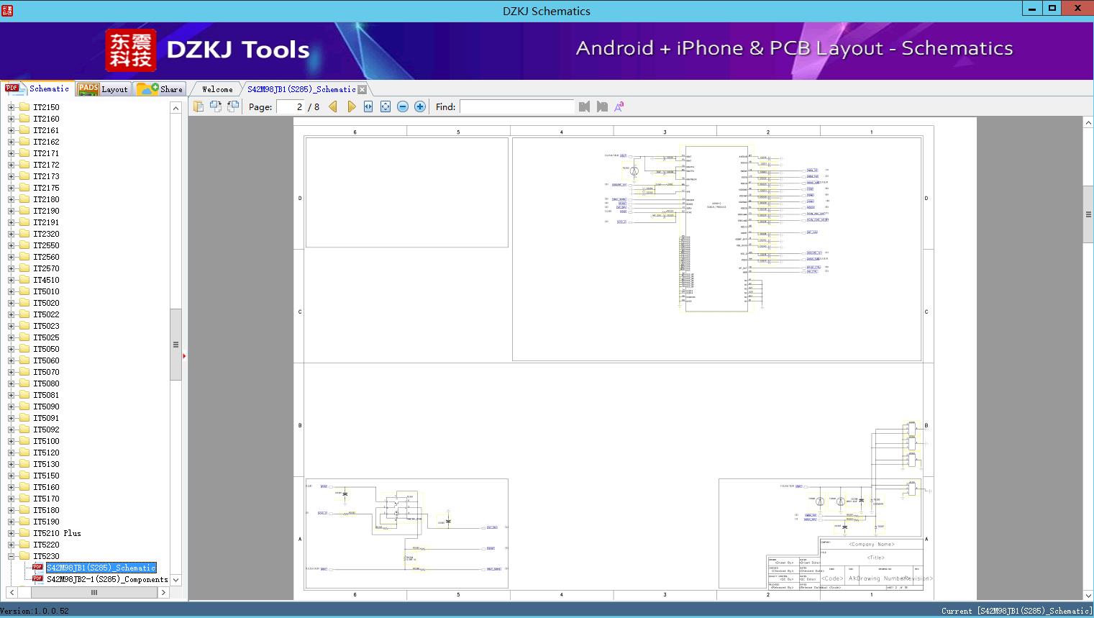Select the IT5220 tree folder
Screen dimensions: 1094x618
[46, 545]
